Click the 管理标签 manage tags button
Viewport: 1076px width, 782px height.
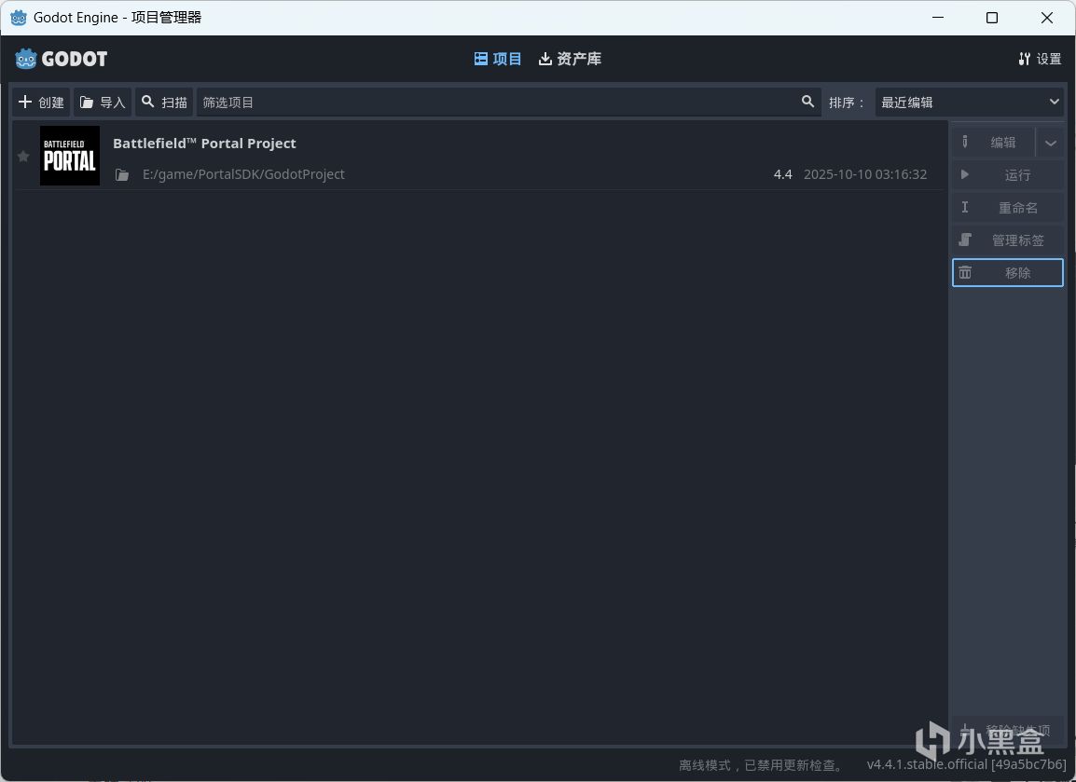[1007, 240]
